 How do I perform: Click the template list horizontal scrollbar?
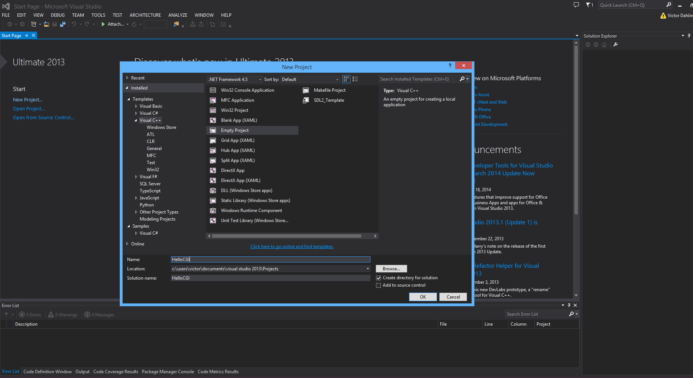click(x=286, y=236)
